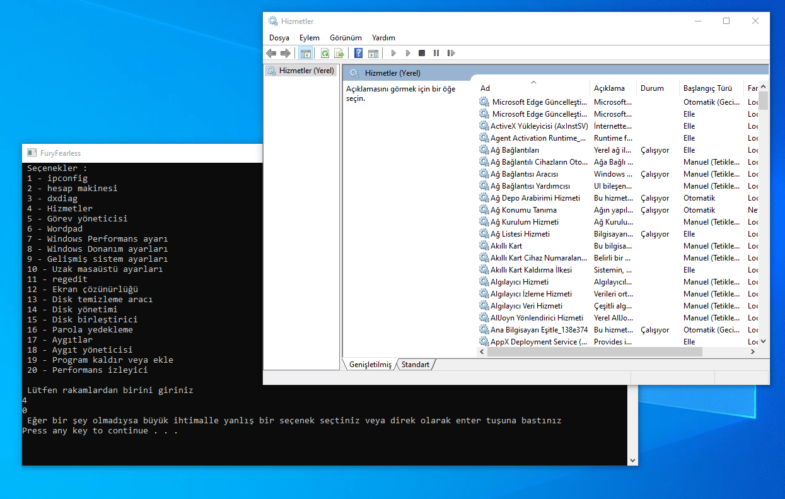Click the services list scroll down arrow

[x=764, y=341]
